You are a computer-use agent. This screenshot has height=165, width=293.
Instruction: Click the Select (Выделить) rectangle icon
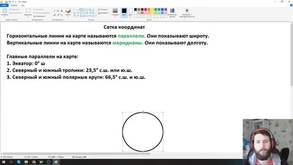[x=28, y=11]
